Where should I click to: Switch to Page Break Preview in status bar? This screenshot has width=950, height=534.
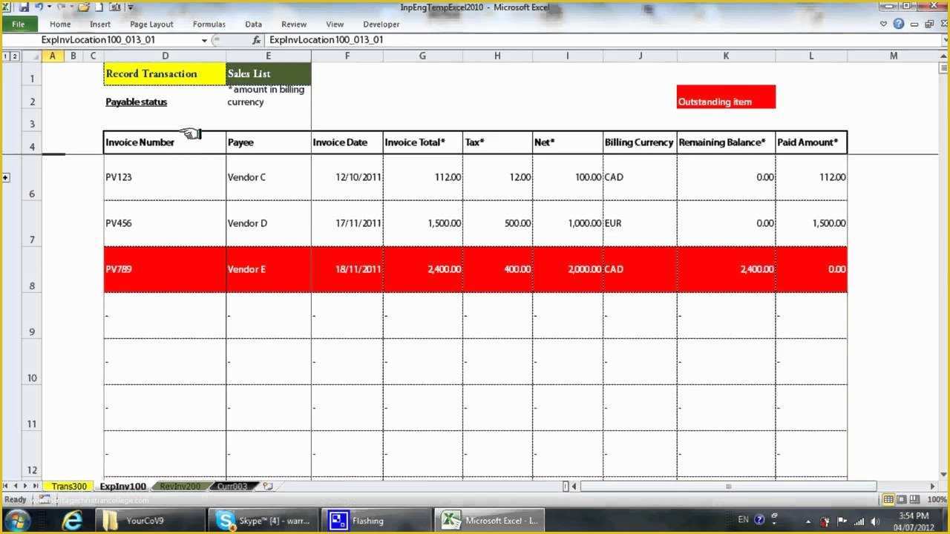click(914, 500)
